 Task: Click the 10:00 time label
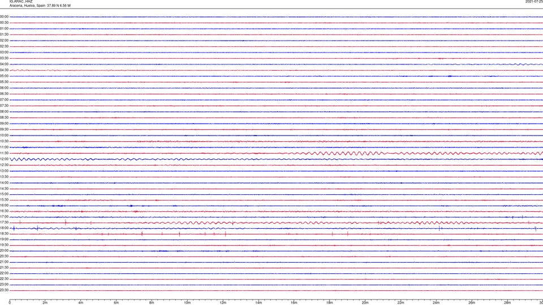(4, 136)
